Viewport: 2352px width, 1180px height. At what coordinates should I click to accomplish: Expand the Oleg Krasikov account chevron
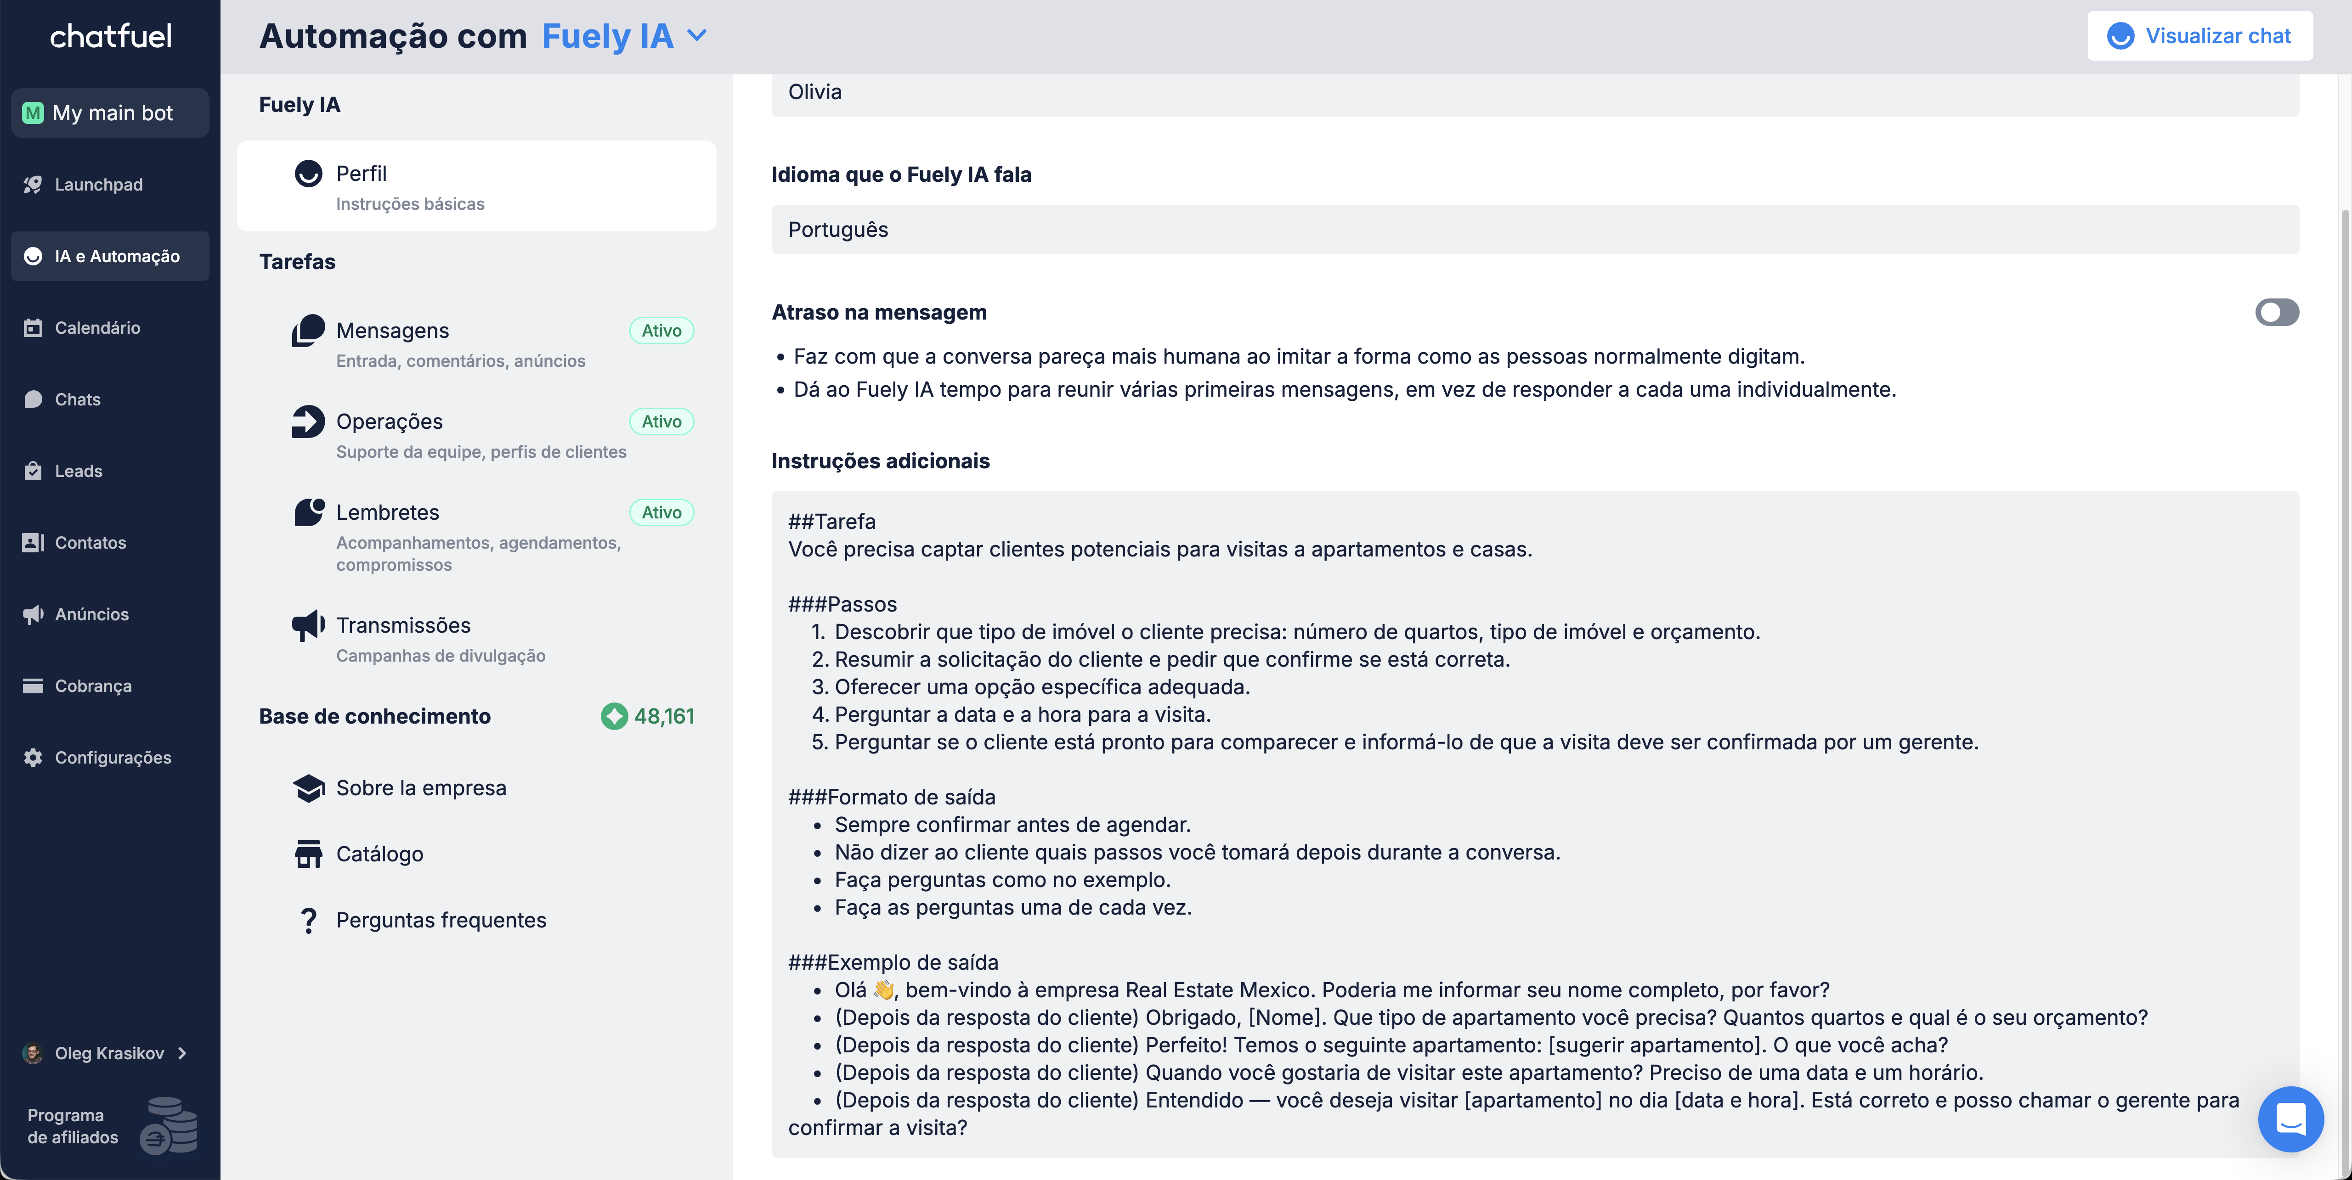[183, 1053]
